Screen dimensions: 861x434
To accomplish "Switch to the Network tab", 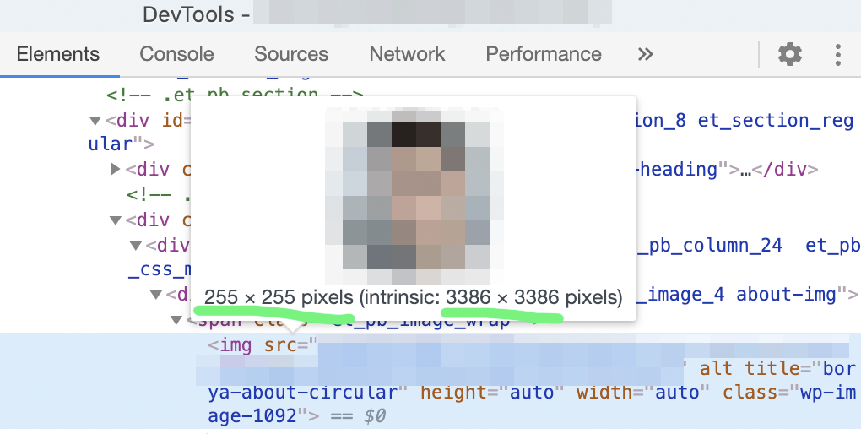I will pyautogui.click(x=407, y=54).
